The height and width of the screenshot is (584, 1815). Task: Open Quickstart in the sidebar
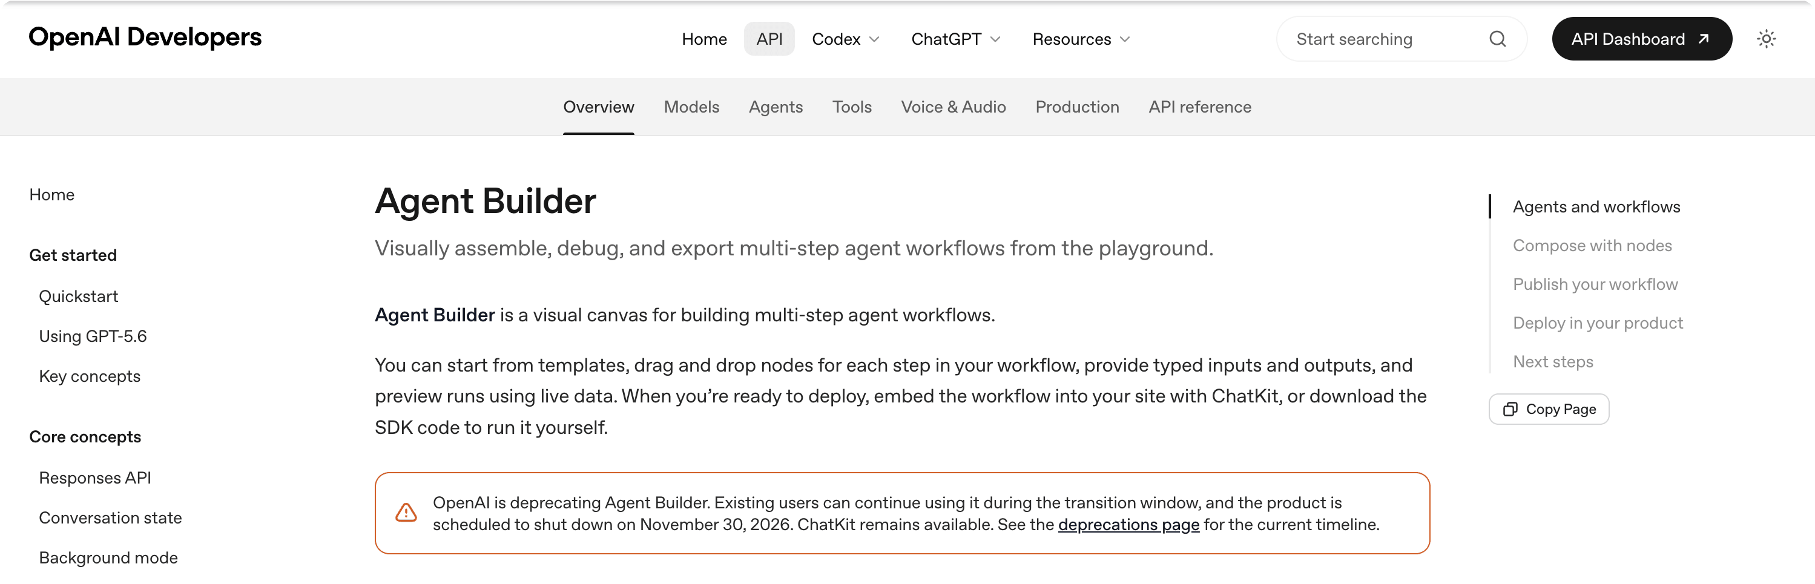click(78, 297)
